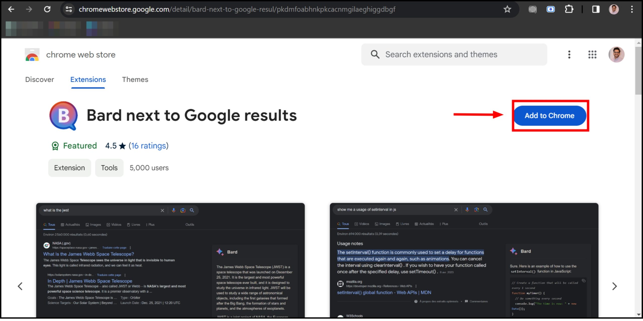
Task: Reload the current page
Action: tap(47, 9)
